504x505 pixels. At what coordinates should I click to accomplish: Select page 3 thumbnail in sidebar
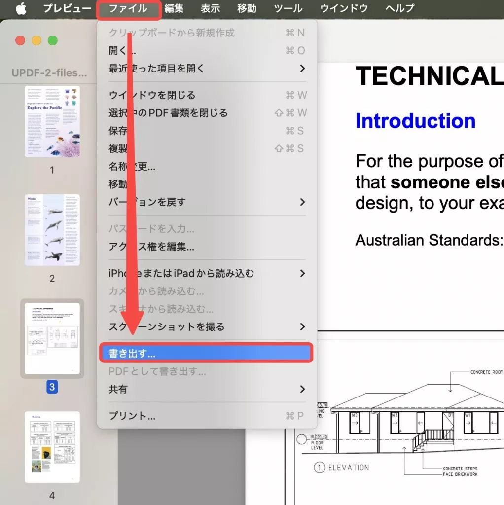click(51, 338)
